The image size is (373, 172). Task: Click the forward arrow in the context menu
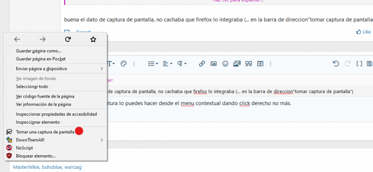42,40
